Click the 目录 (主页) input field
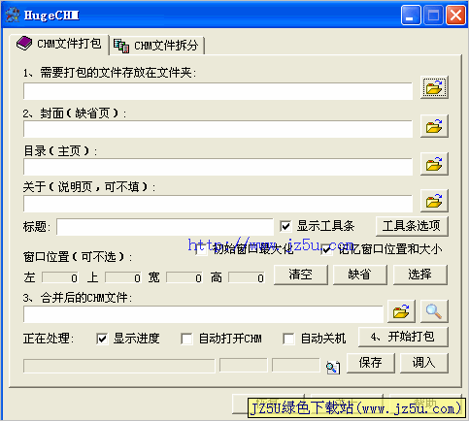This screenshot has width=469, height=421. 218,167
